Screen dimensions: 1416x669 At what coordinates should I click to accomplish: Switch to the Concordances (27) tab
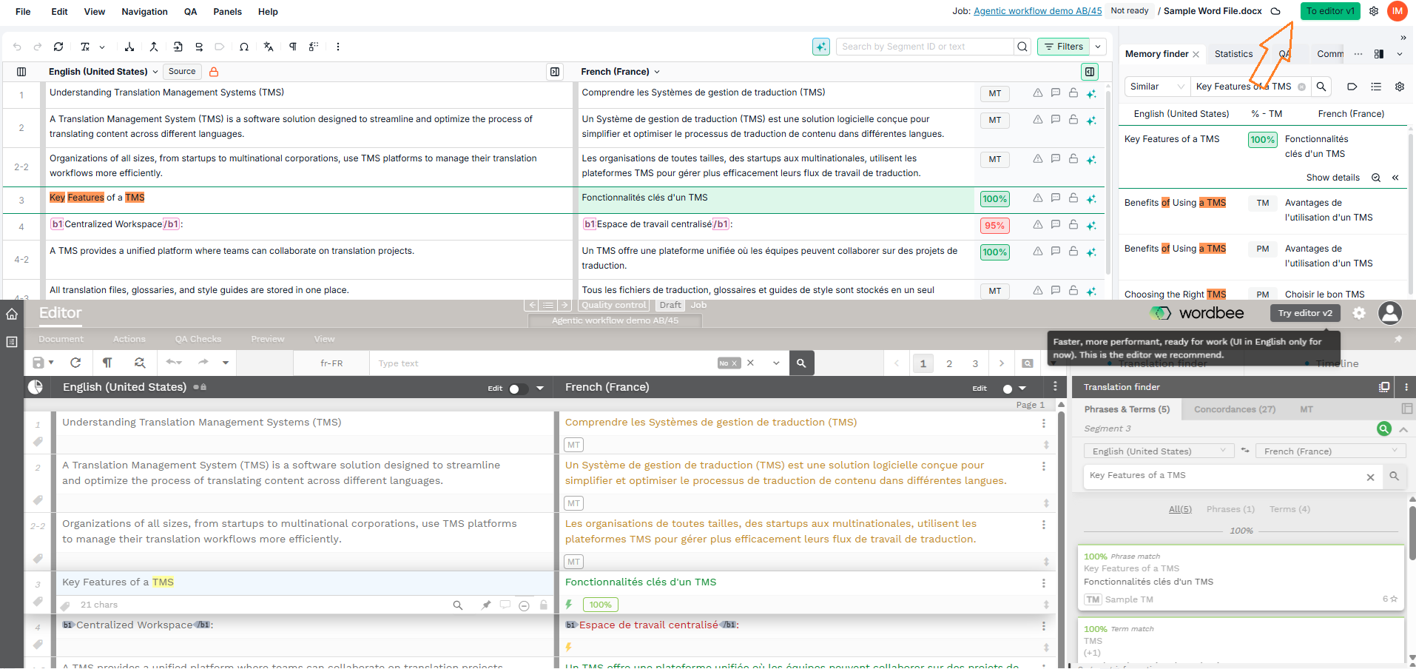click(1234, 409)
